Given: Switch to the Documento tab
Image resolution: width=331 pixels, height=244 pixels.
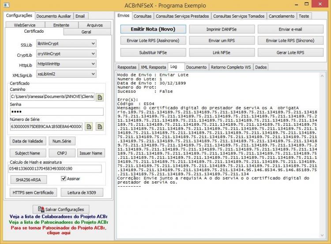Looking at the screenshot, I should pos(196,67).
